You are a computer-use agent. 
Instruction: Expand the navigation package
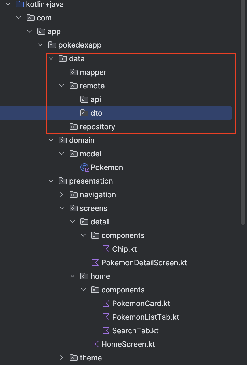pyautogui.click(x=62, y=195)
